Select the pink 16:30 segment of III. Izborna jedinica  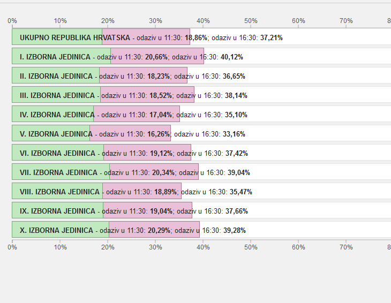coord(147,95)
